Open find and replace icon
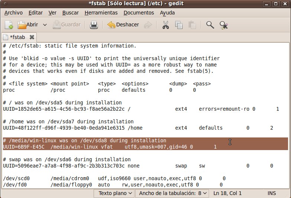Viewport: 291px width, 198px height. tap(223, 25)
